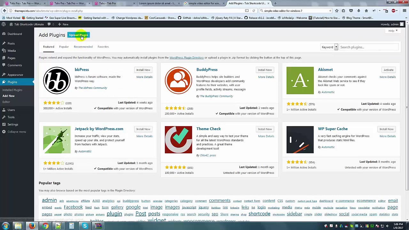Open the WordPress logo menu in admin bar

[x=4, y=24]
